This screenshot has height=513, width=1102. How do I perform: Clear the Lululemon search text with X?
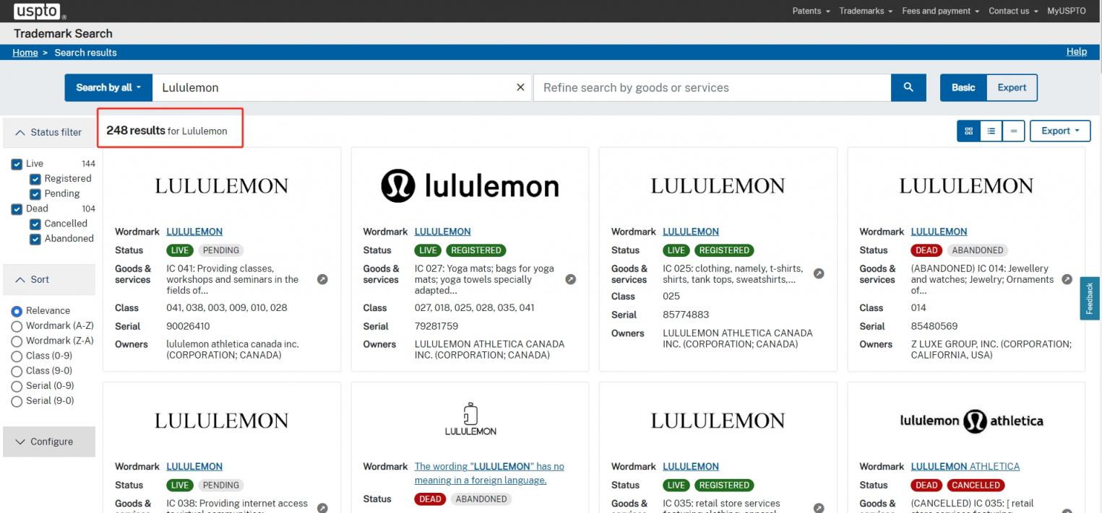[520, 87]
